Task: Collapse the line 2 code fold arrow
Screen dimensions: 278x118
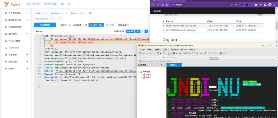Action: [42, 39]
